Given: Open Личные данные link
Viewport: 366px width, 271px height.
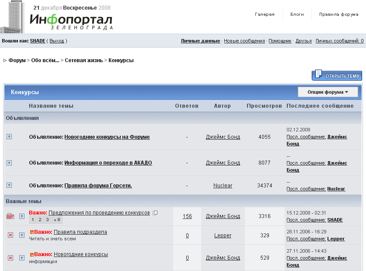Looking at the screenshot, I should coord(200,41).
